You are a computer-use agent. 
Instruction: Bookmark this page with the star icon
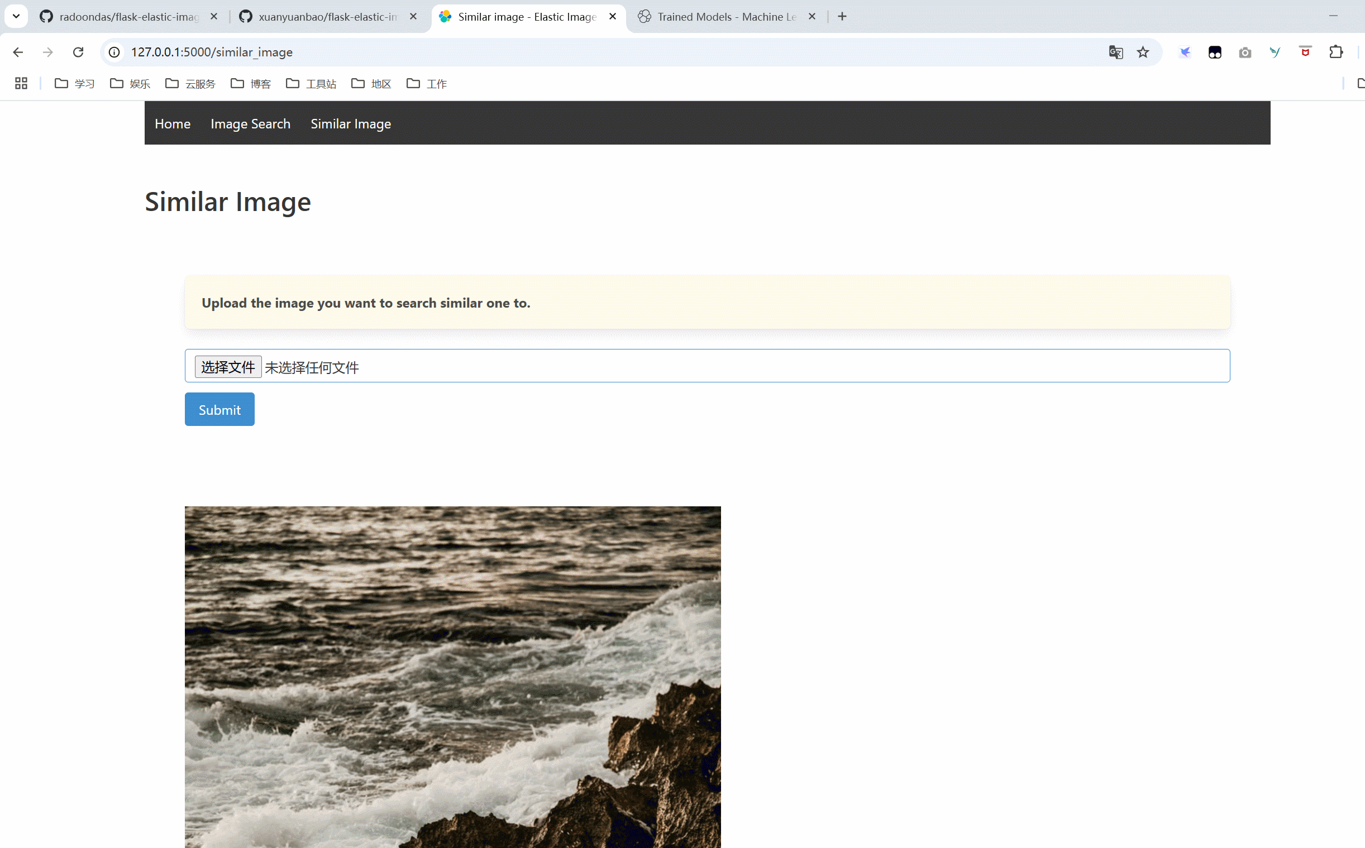pos(1143,52)
